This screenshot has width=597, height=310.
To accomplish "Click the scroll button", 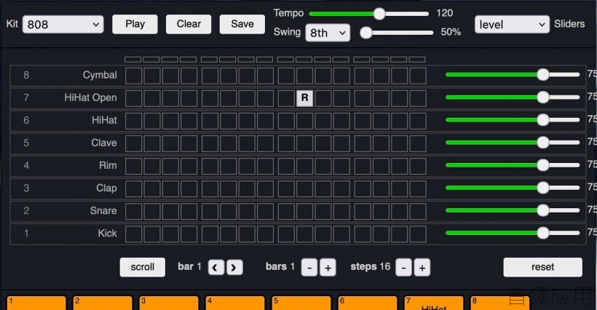I will (143, 267).
